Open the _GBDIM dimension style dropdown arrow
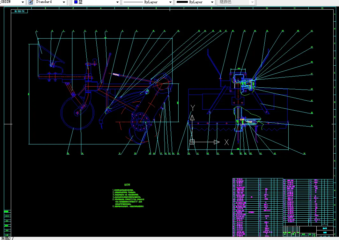The width and height of the screenshot is (339, 240). [23, 2]
